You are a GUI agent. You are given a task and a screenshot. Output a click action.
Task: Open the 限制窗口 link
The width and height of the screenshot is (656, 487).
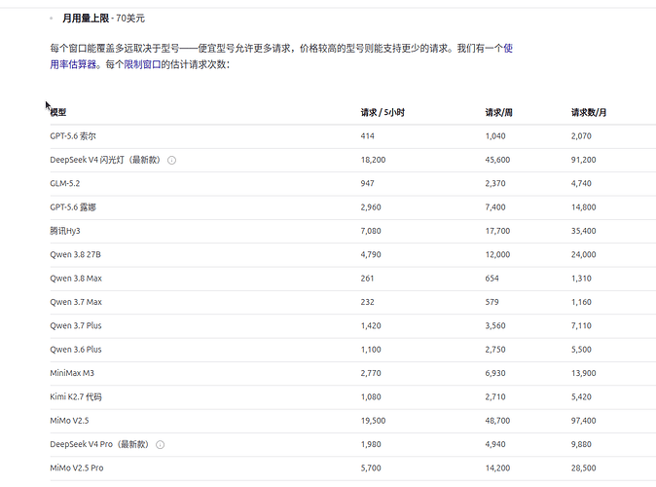(x=142, y=64)
